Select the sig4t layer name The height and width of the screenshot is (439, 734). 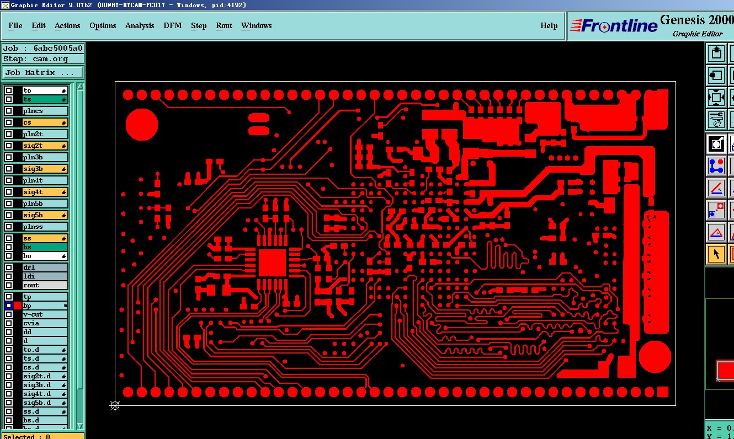(x=45, y=192)
